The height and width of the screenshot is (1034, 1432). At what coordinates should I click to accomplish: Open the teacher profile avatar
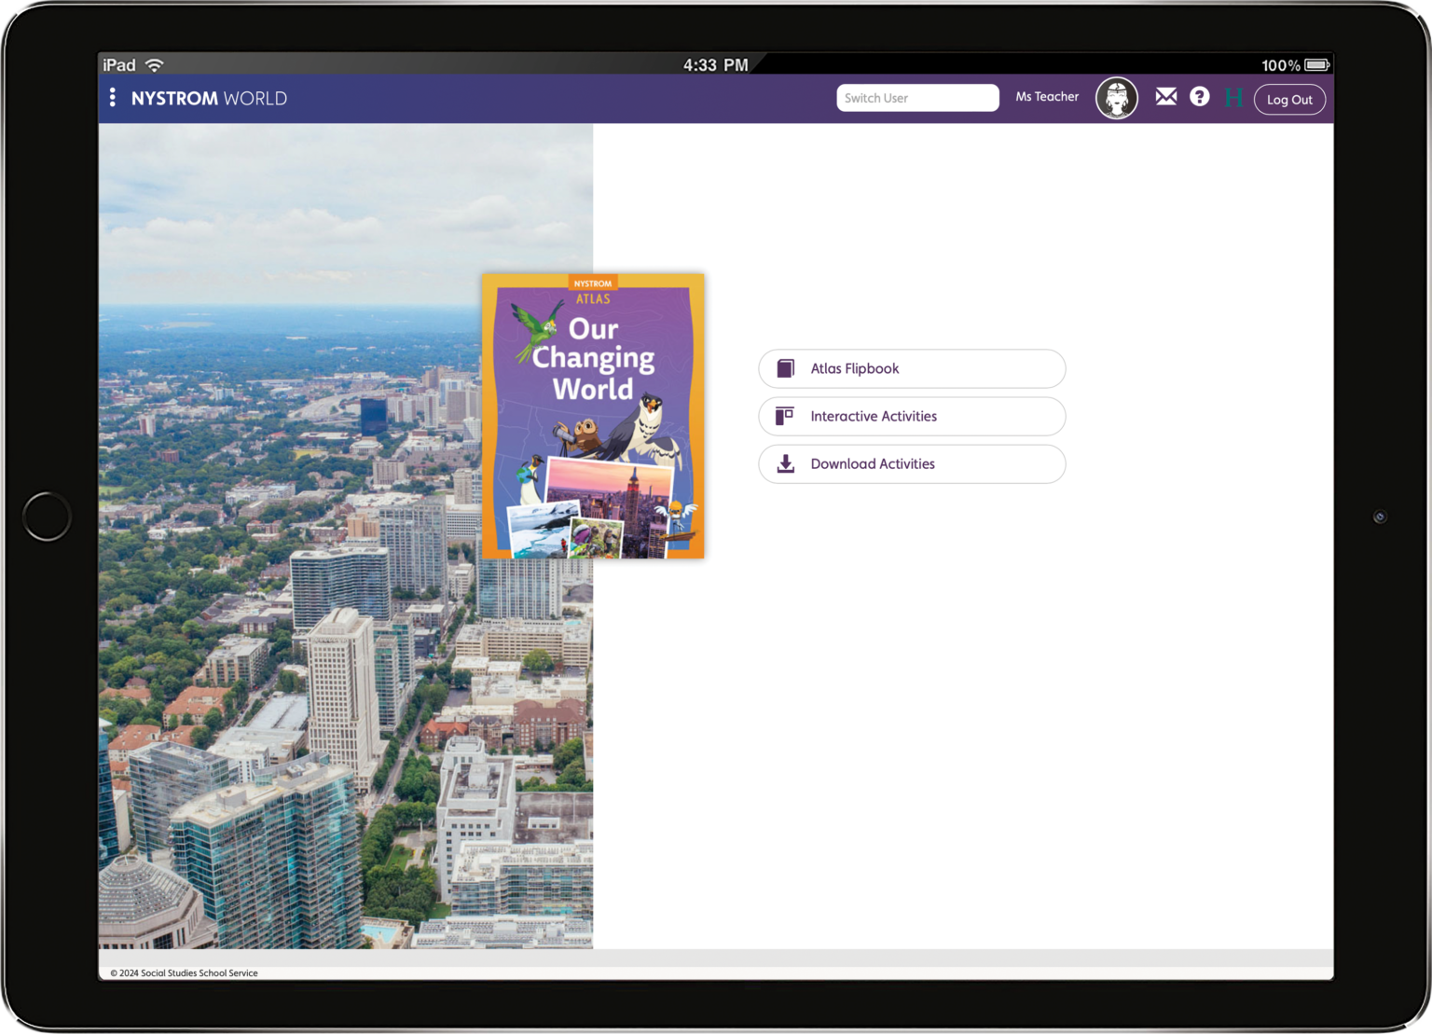pos(1116,98)
